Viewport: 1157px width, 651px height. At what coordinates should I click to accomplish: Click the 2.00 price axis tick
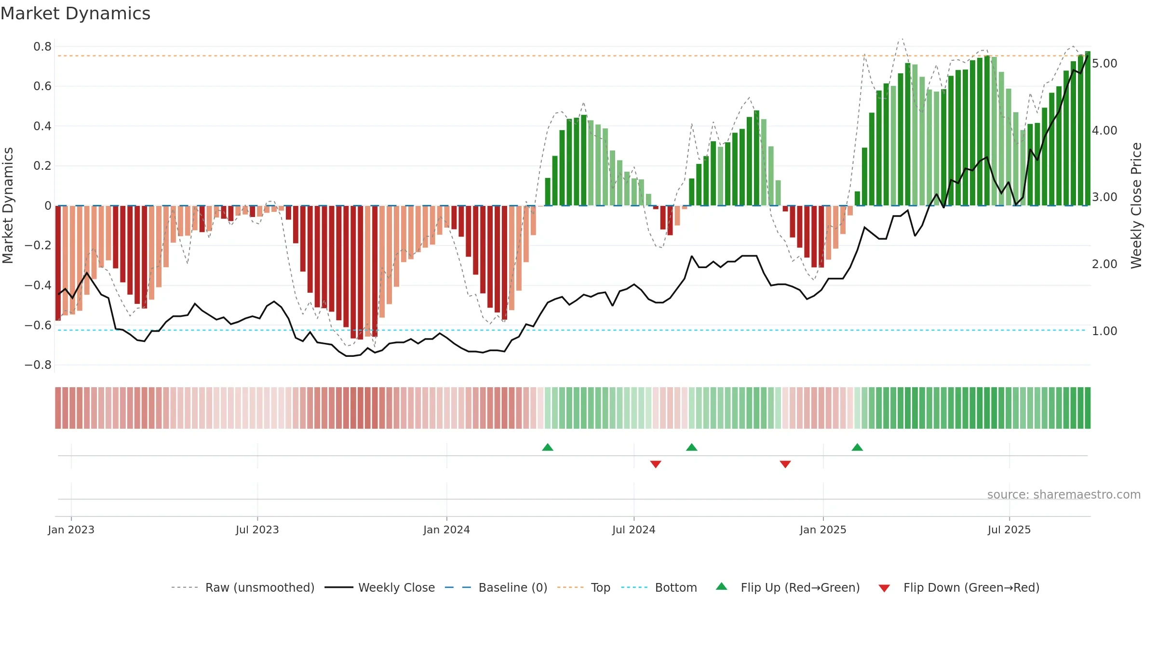(1104, 264)
